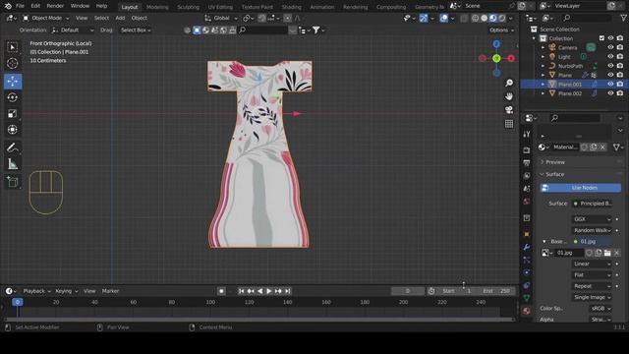Uncheck the Collection exclude checkbox
The width and height of the screenshot is (629, 354).
601,38
